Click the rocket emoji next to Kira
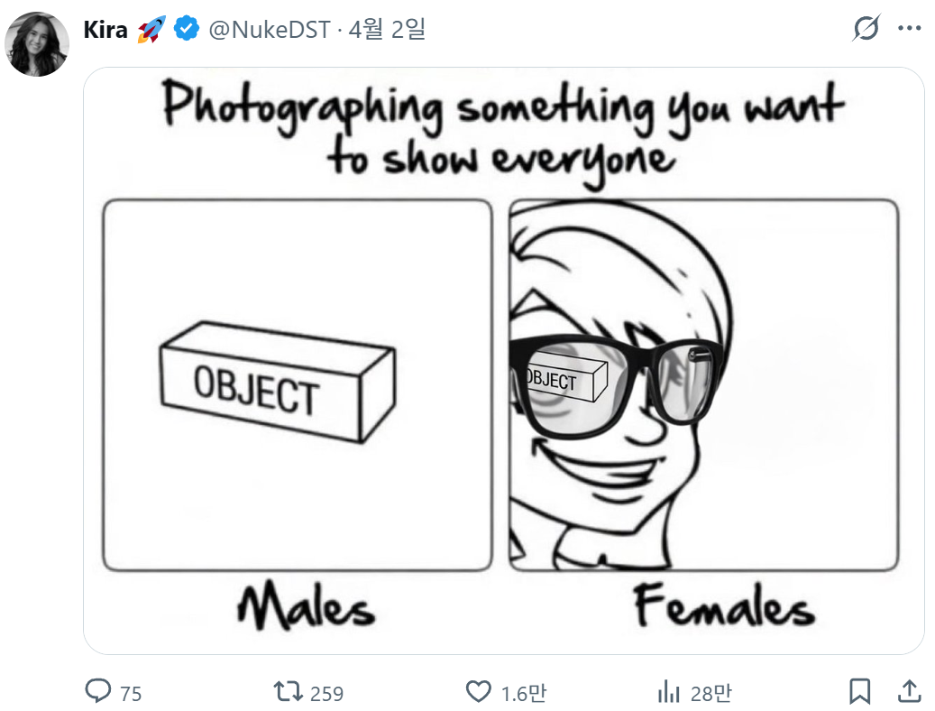 pos(150,30)
